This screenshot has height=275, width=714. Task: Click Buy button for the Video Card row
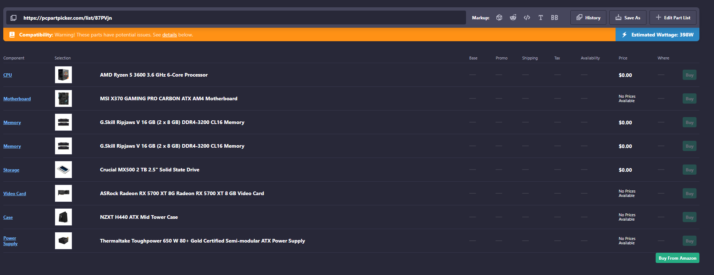(x=690, y=193)
